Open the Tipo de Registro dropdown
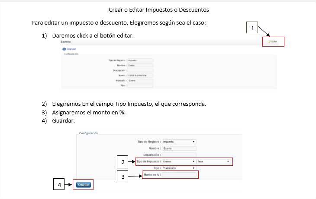This screenshot has width=316, height=199. pos(179,141)
